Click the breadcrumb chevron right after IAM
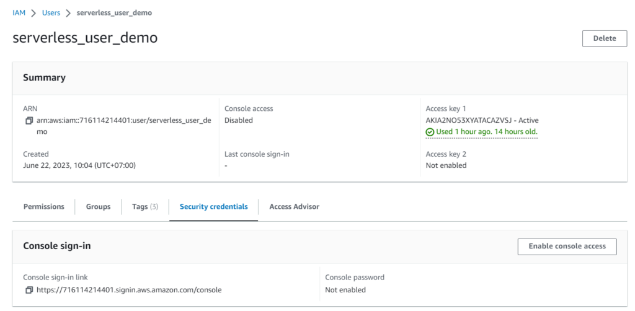The height and width of the screenshot is (311, 635). click(x=33, y=13)
